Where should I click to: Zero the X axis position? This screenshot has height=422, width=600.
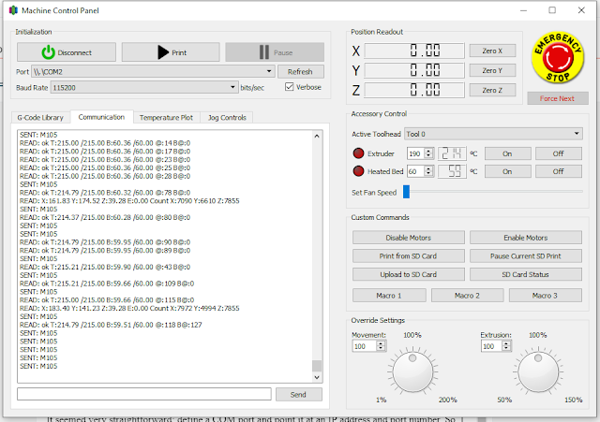pos(492,51)
